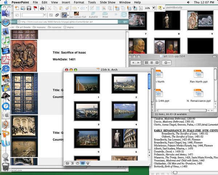Open the Tools menu

[x=92, y=3]
